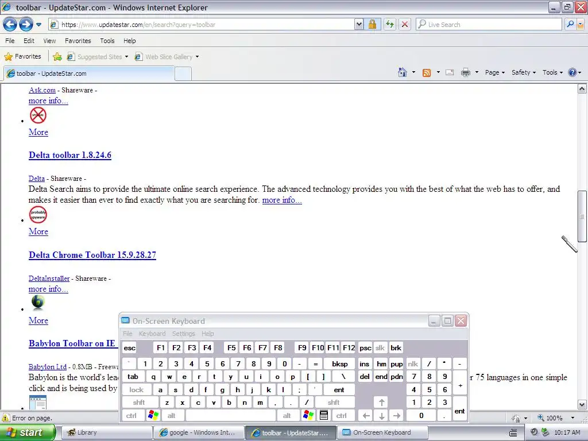Click the Read Mail icon
Screen dimensions: 588x441
pos(450,72)
